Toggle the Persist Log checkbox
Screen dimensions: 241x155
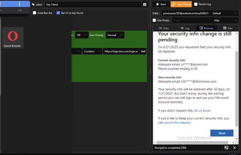click(x=196, y=4)
